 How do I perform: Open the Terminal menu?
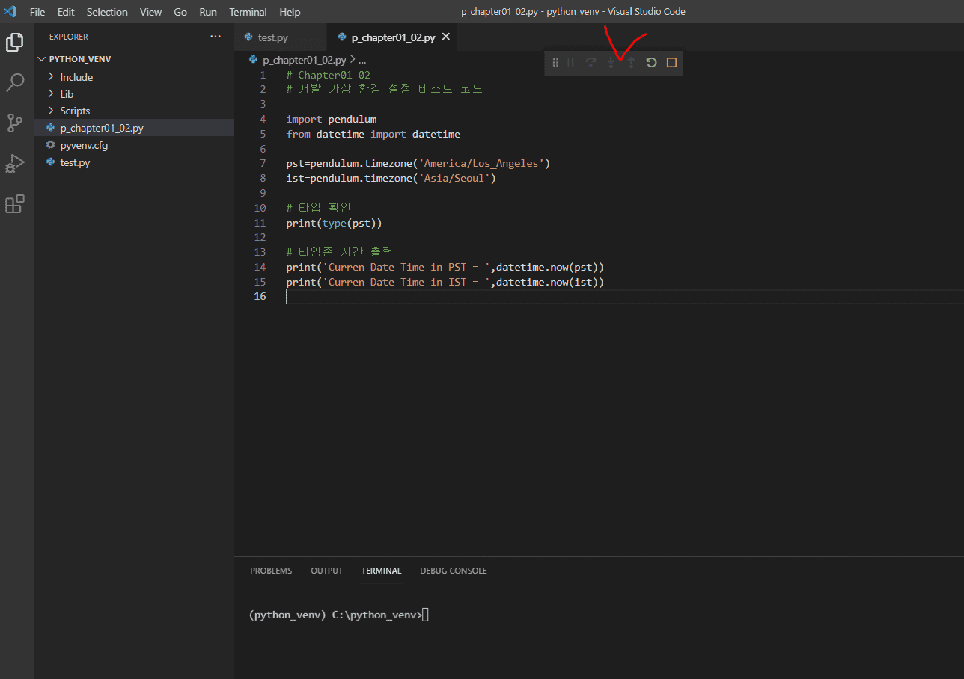[248, 12]
